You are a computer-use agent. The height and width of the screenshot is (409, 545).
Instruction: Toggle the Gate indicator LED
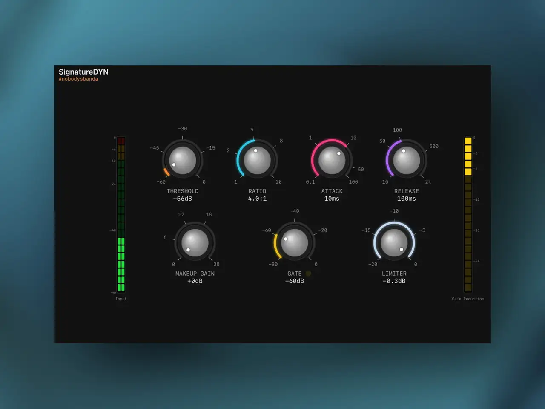click(308, 274)
